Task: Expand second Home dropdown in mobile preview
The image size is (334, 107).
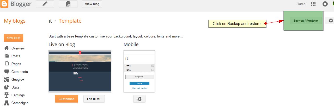Action: 153,70
